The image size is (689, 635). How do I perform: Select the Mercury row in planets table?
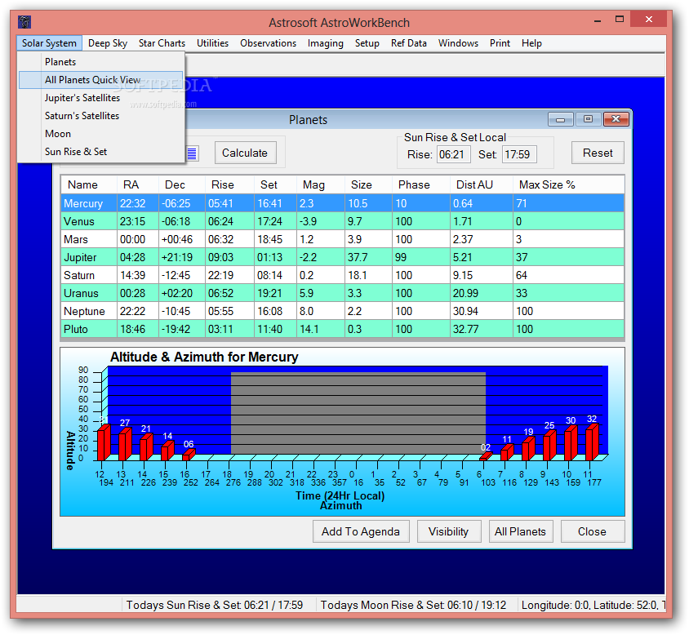point(342,203)
